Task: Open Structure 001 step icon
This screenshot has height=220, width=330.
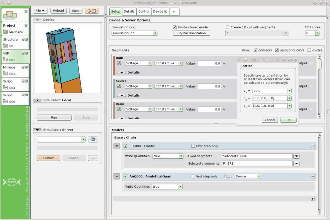Action: coord(6,46)
